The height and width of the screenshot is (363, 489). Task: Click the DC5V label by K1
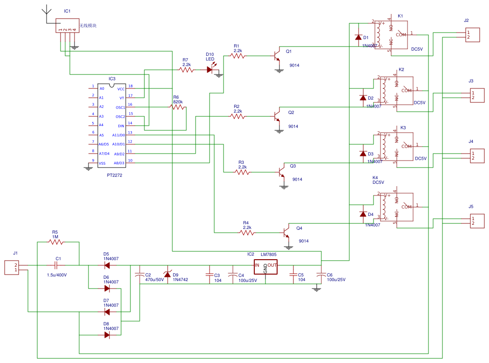[417, 49]
